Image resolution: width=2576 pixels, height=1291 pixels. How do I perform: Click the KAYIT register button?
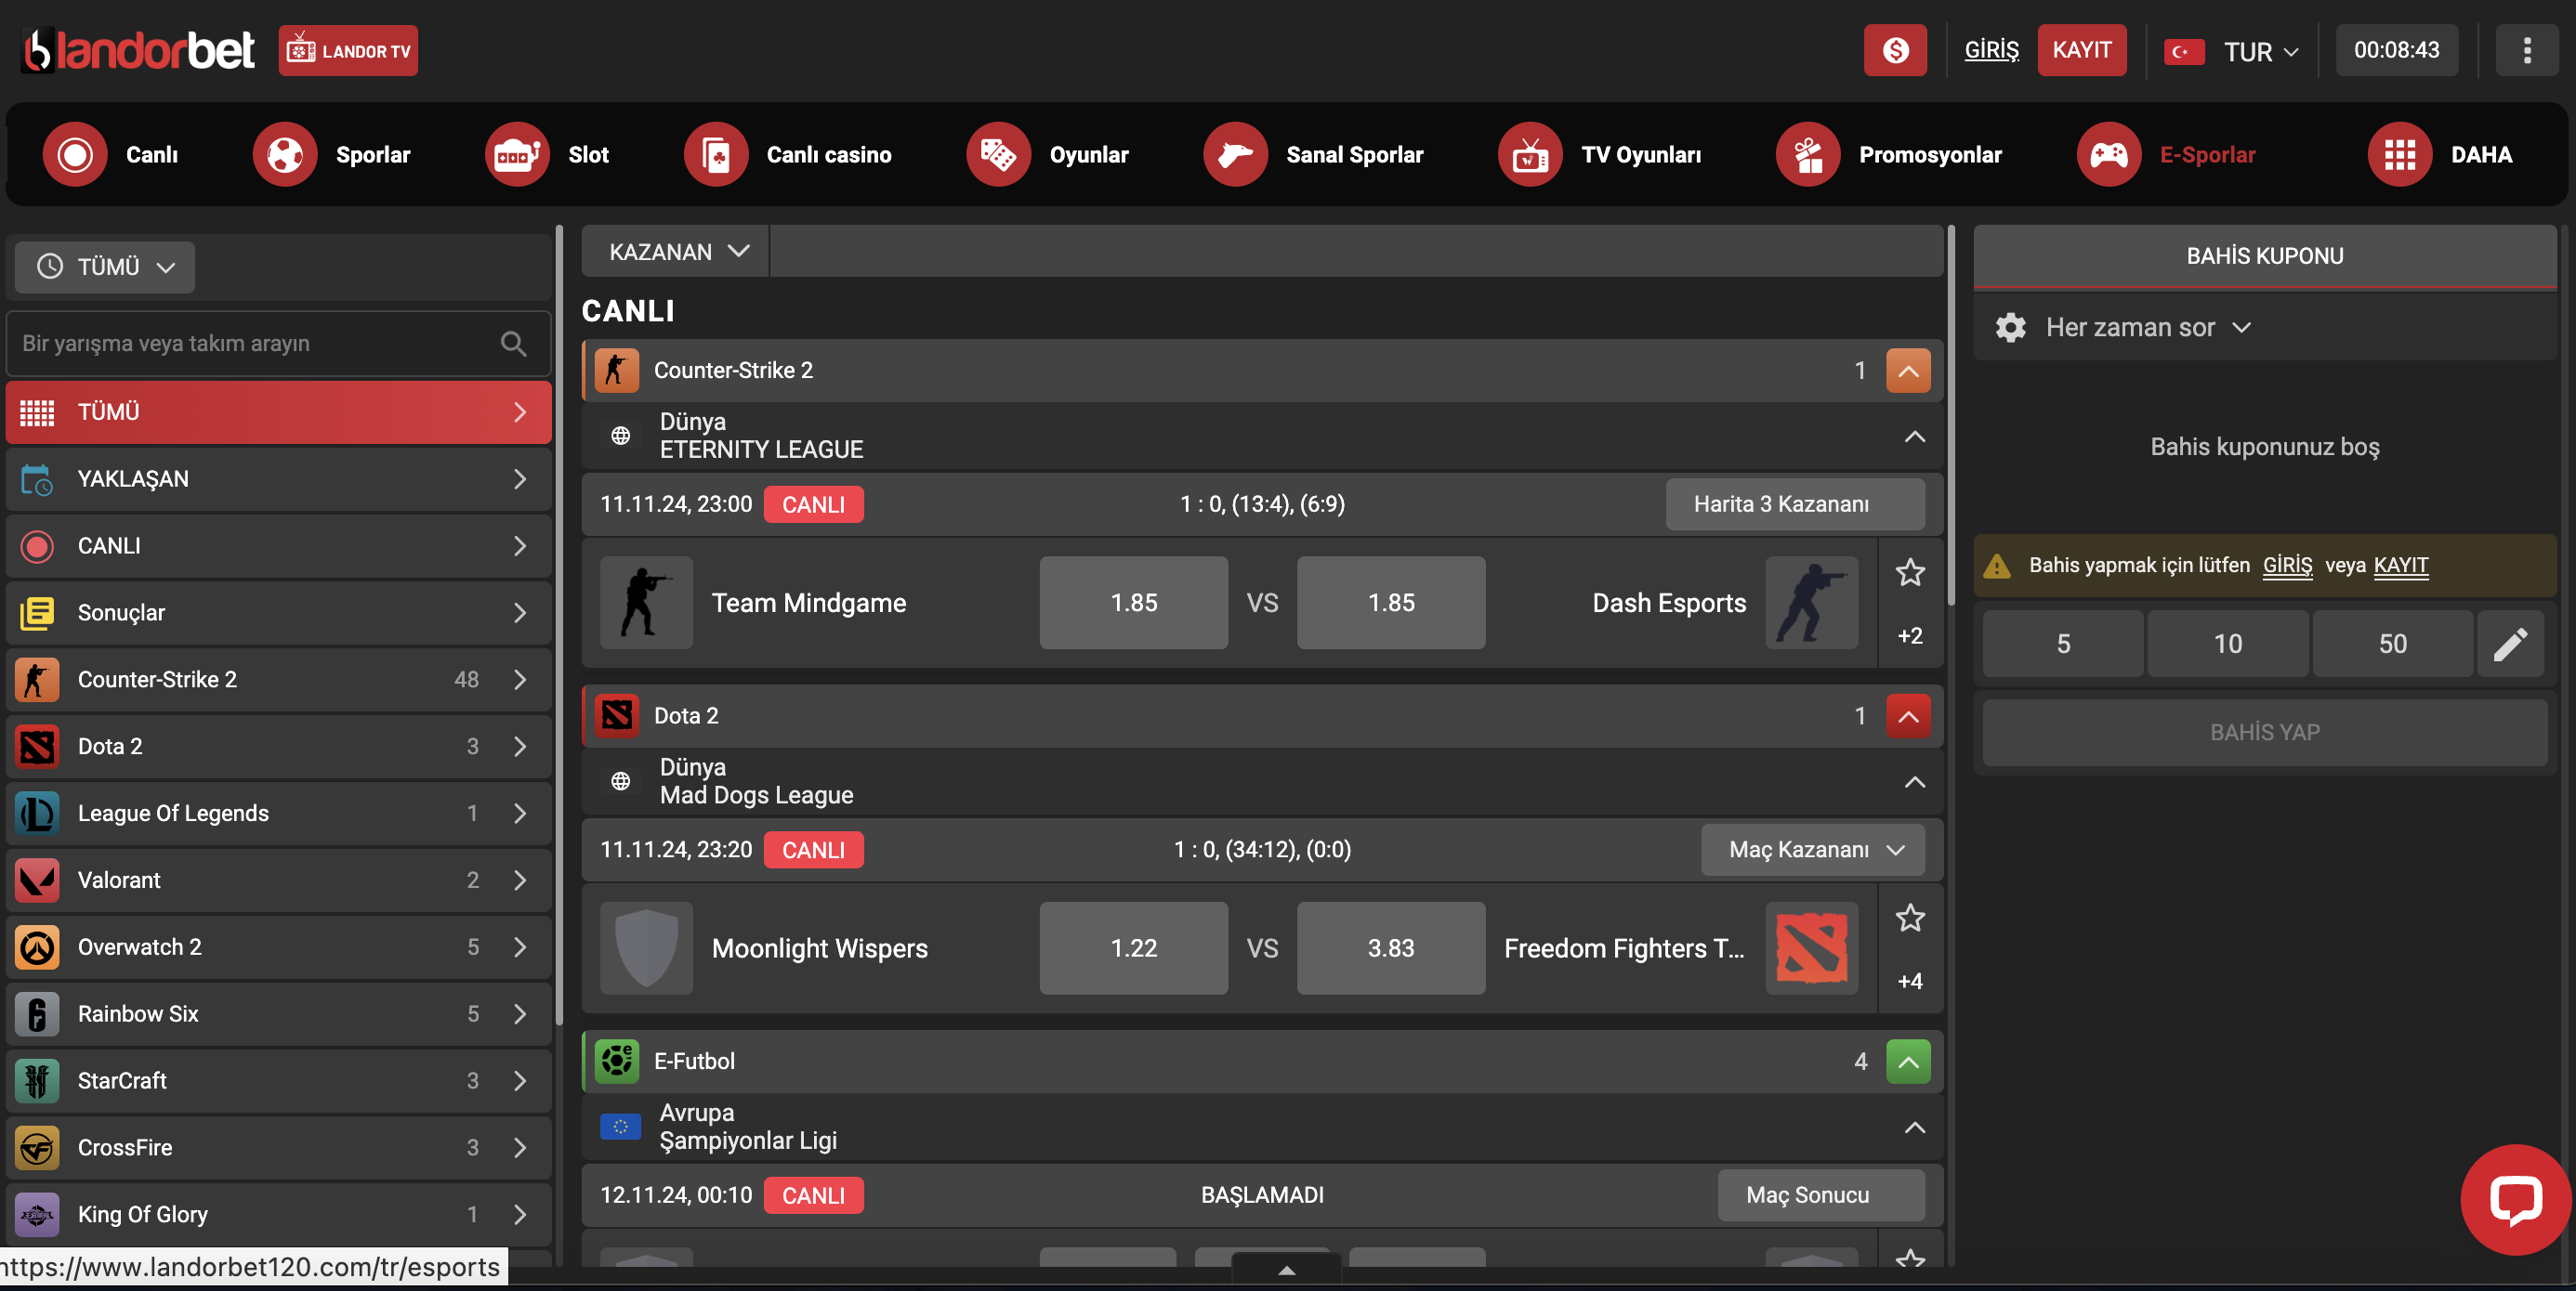click(x=2081, y=51)
